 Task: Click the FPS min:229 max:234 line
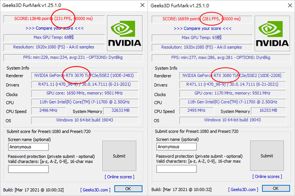pos(73,57)
